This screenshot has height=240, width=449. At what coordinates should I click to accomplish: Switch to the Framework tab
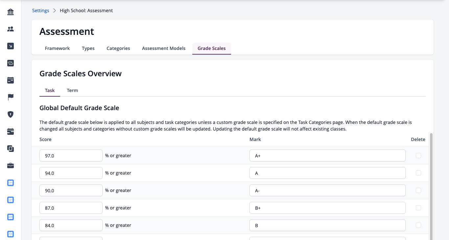click(57, 48)
